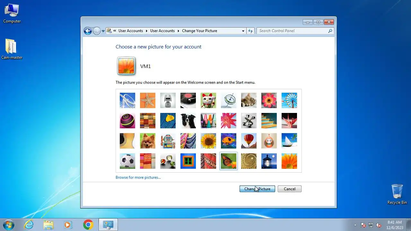Select the crayons picture
Viewport: 411px width, 231px height.
(x=208, y=121)
